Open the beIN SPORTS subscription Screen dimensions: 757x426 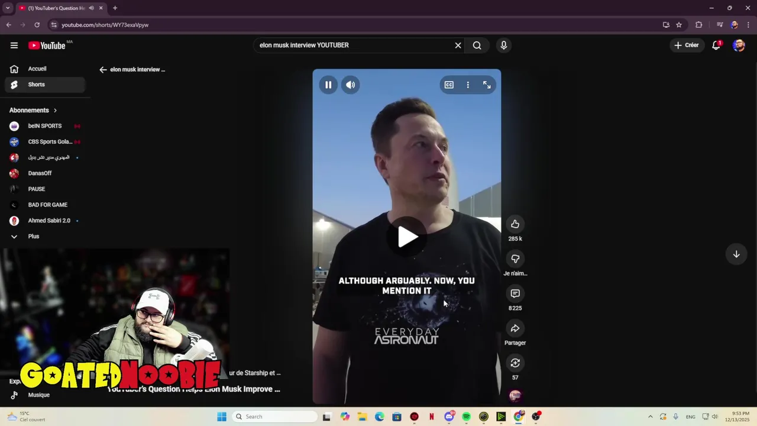coord(45,126)
